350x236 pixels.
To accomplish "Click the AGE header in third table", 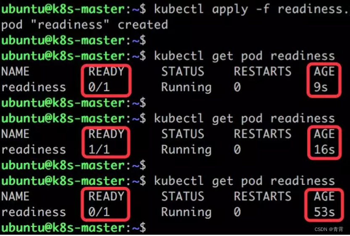I will tap(324, 197).
